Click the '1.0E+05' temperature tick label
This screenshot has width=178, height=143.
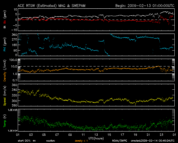tap(12, 110)
